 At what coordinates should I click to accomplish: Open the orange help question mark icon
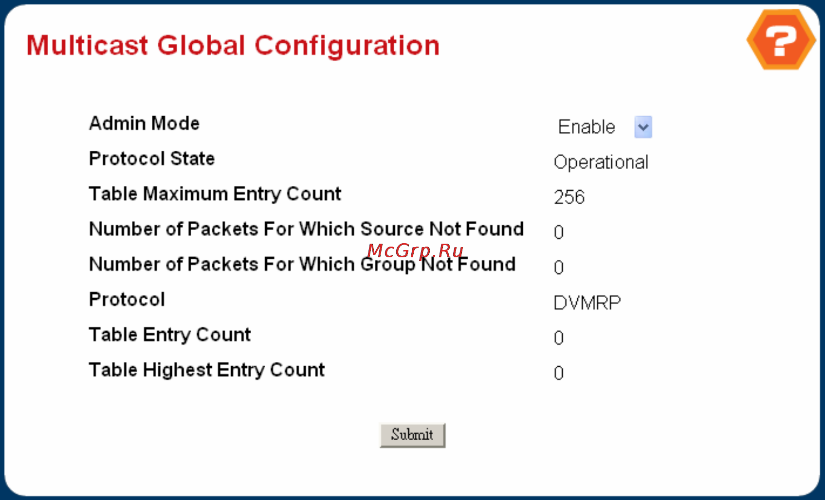click(x=781, y=40)
